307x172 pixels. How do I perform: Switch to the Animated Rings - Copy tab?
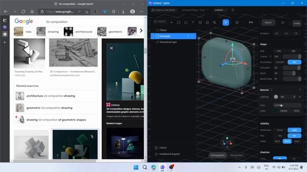tap(193, 10)
